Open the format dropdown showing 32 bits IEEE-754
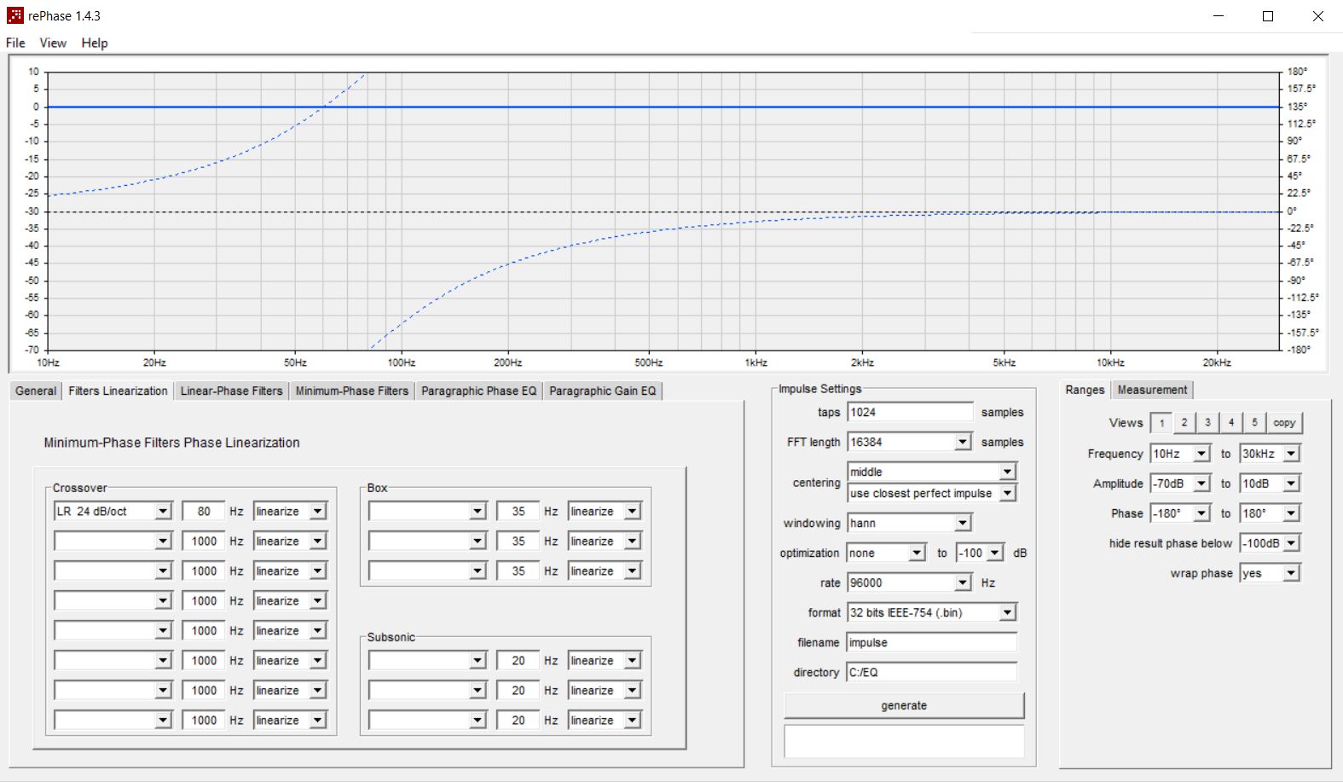1343x782 pixels. tap(932, 612)
